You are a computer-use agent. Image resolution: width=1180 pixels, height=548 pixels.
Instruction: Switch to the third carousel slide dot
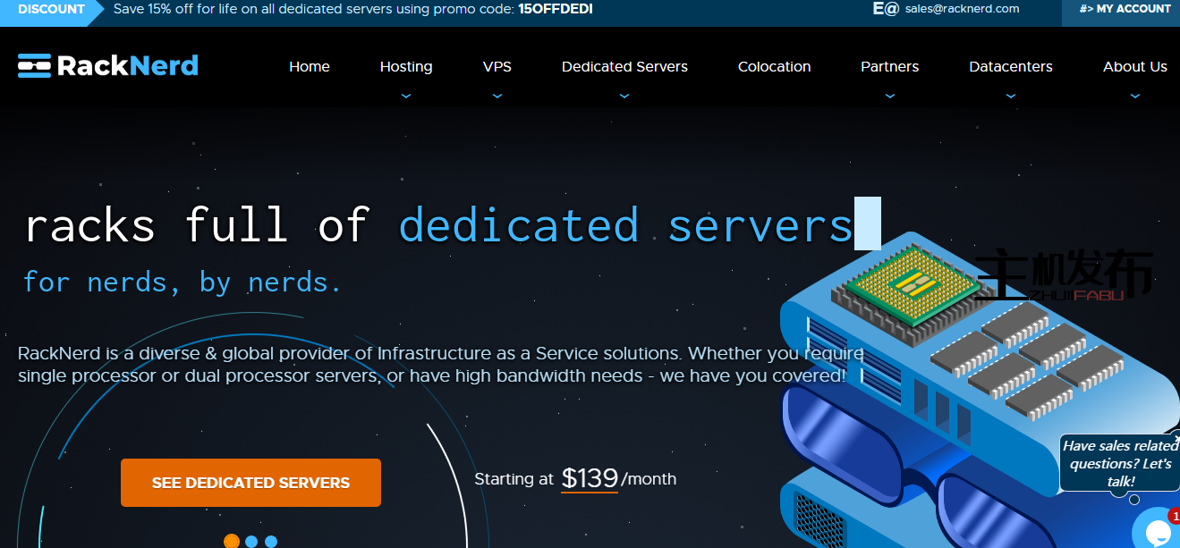click(271, 541)
